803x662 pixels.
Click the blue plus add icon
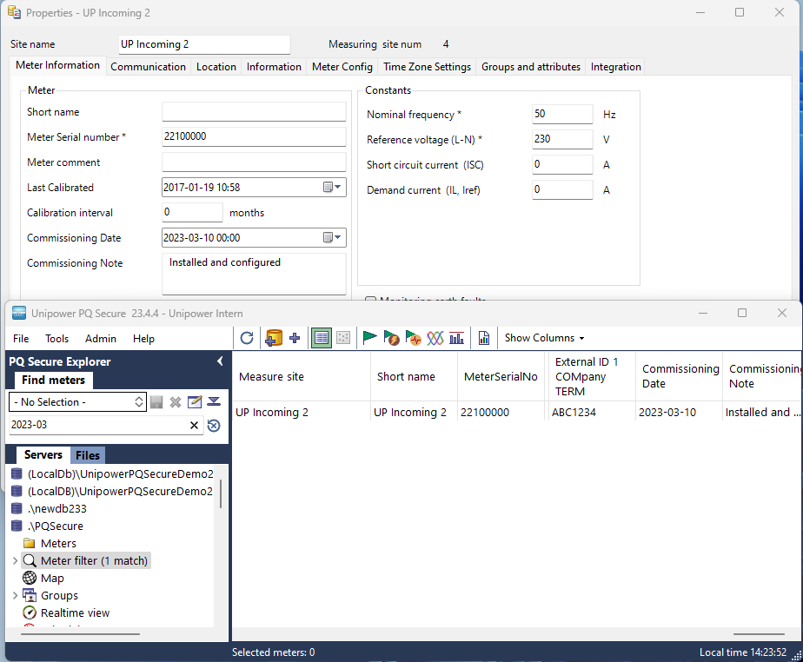pos(295,338)
